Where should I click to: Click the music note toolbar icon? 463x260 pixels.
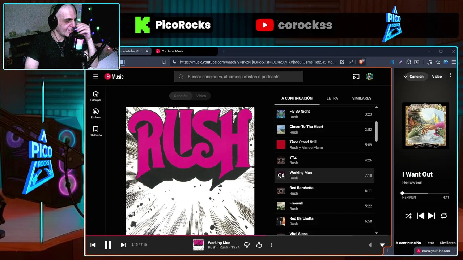tap(430, 62)
